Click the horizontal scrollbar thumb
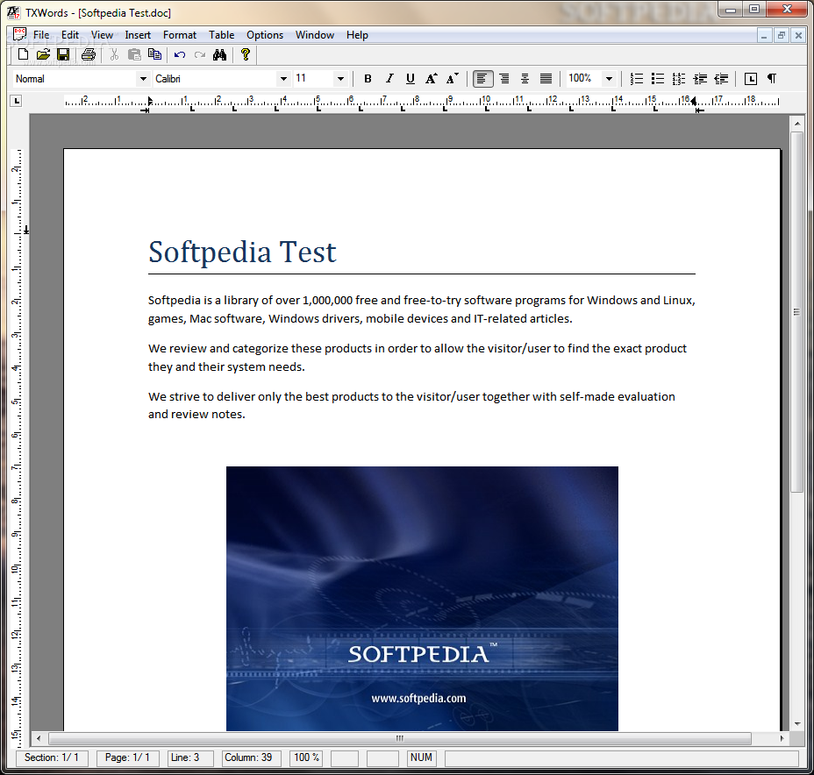The image size is (814, 775). (400, 738)
